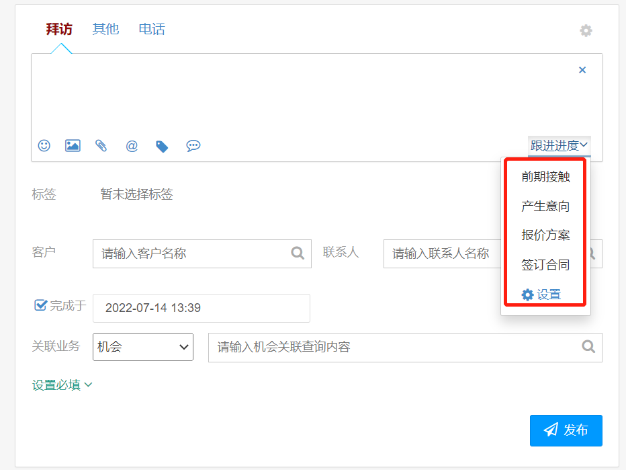The width and height of the screenshot is (626, 470).
Task: Select 签订合同 from progress menu
Action: [x=545, y=264]
